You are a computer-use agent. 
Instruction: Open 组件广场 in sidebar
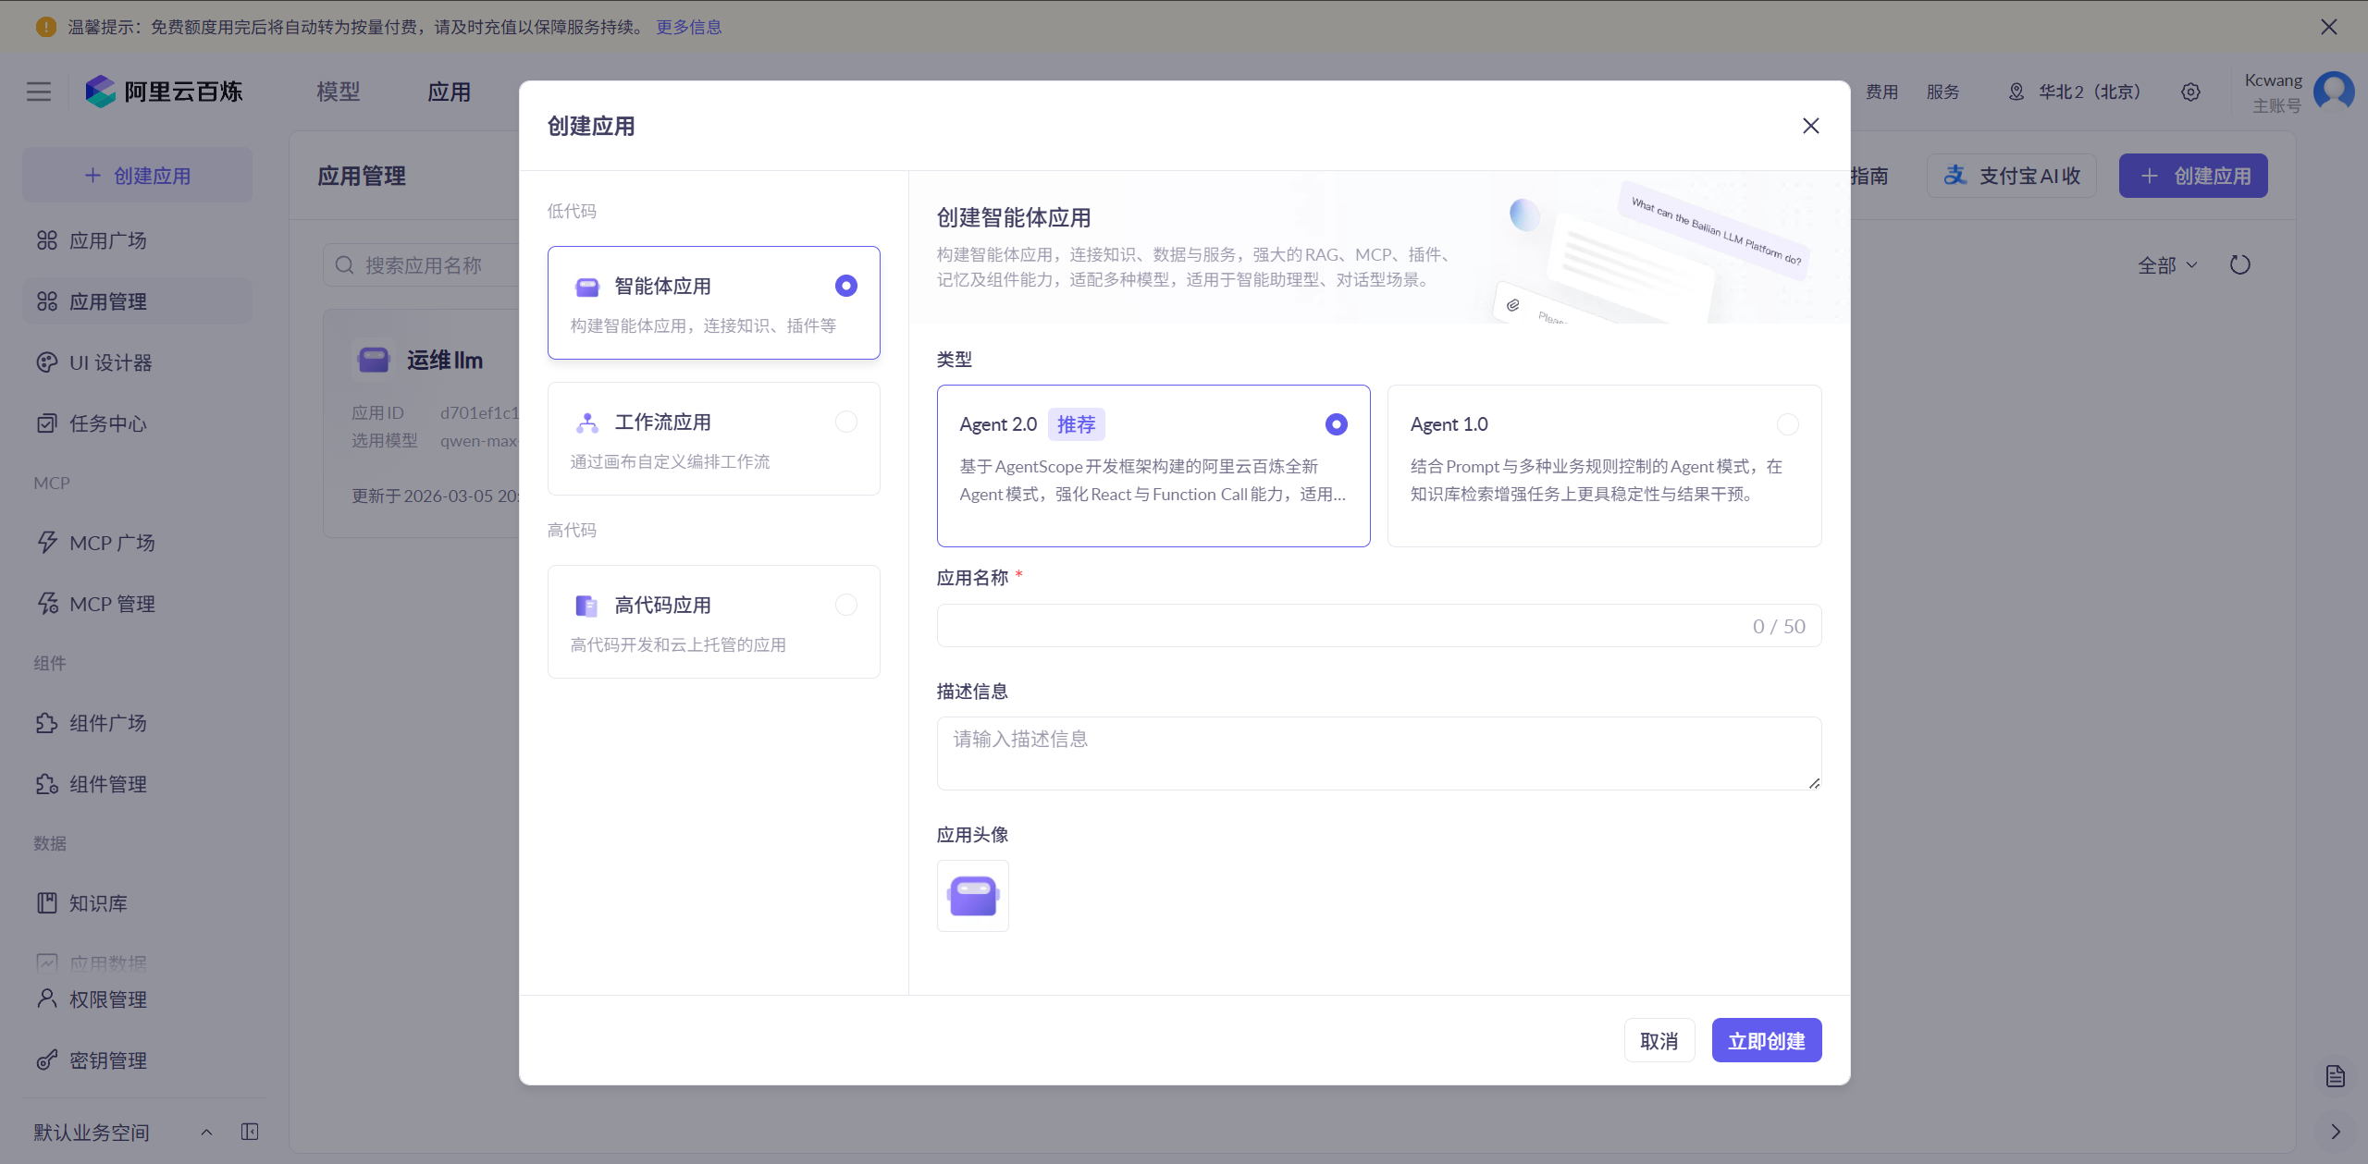(137, 723)
